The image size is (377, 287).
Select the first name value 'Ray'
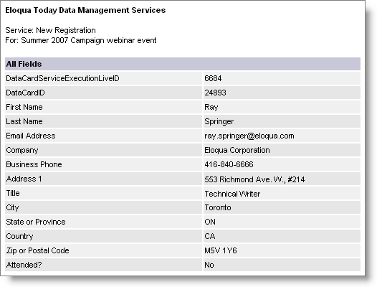[x=211, y=107]
